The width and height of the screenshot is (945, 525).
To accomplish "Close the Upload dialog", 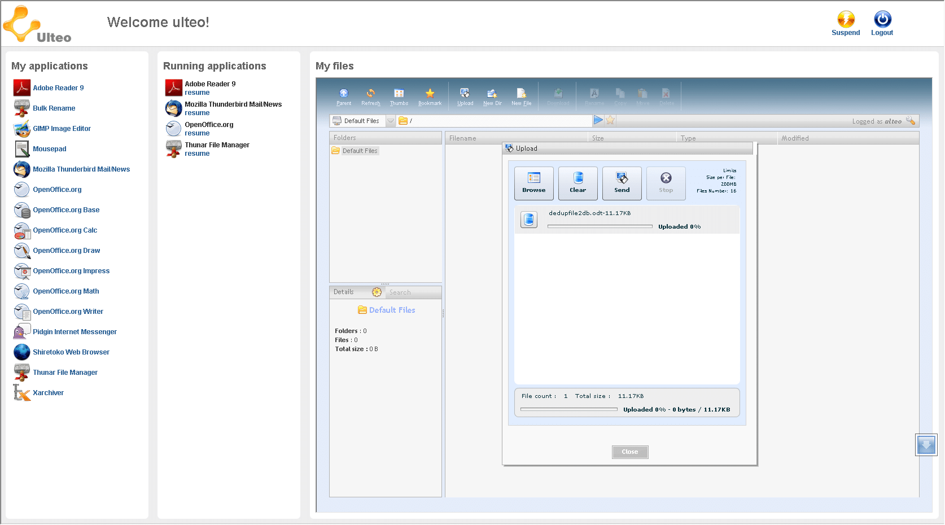I will pyautogui.click(x=630, y=452).
